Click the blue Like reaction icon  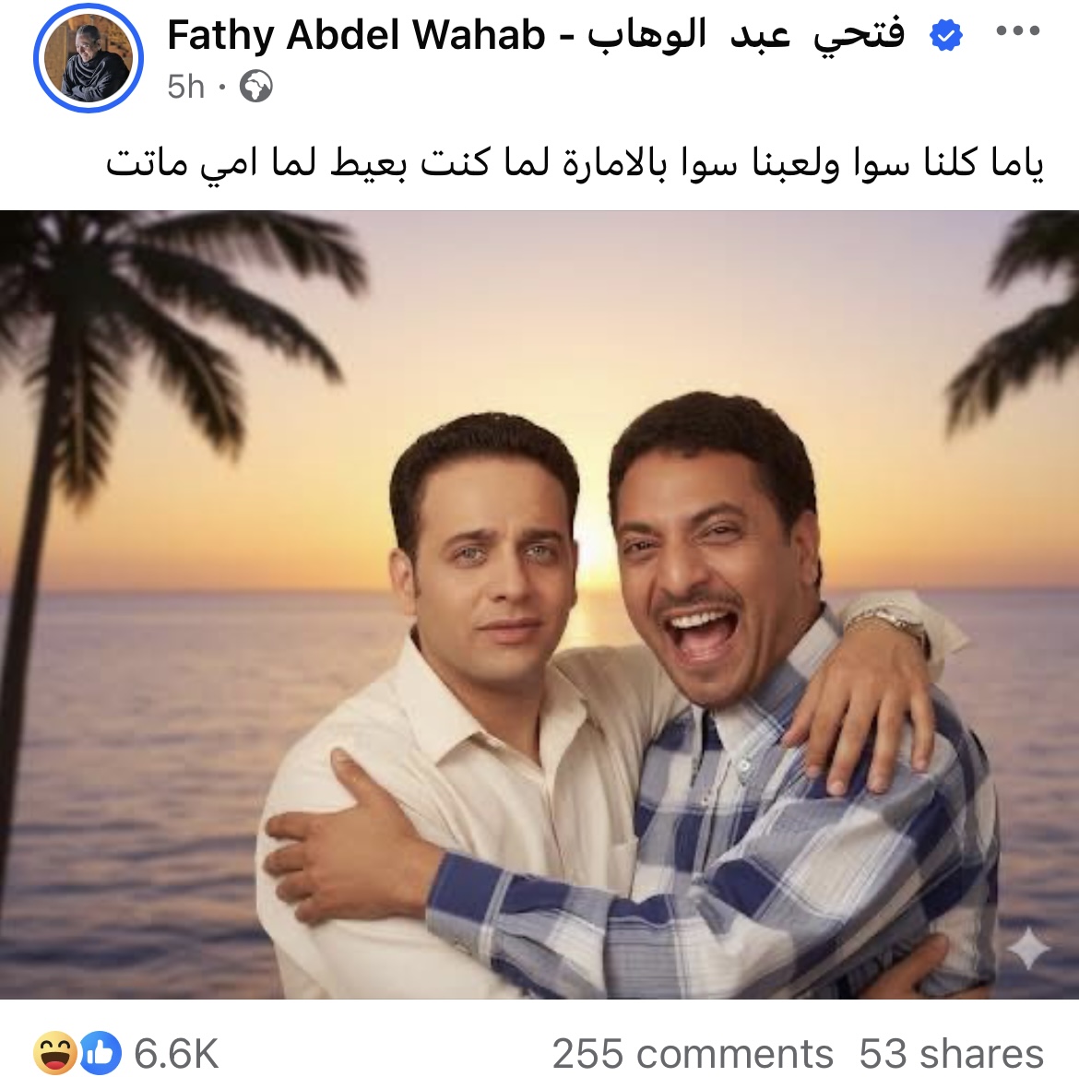tap(101, 1053)
